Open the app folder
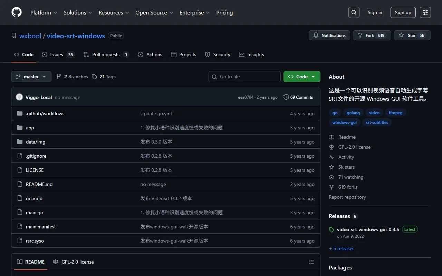The height and width of the screenshot is (276, 442). pyautogui.click(x=30, y=128)
